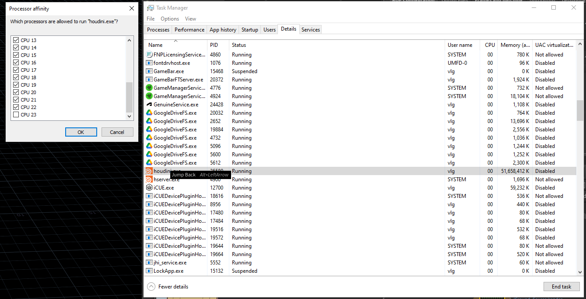Screen dimensions: 586x299
Task: Switch to the Processes tab
Action: [x=158, y=30]
